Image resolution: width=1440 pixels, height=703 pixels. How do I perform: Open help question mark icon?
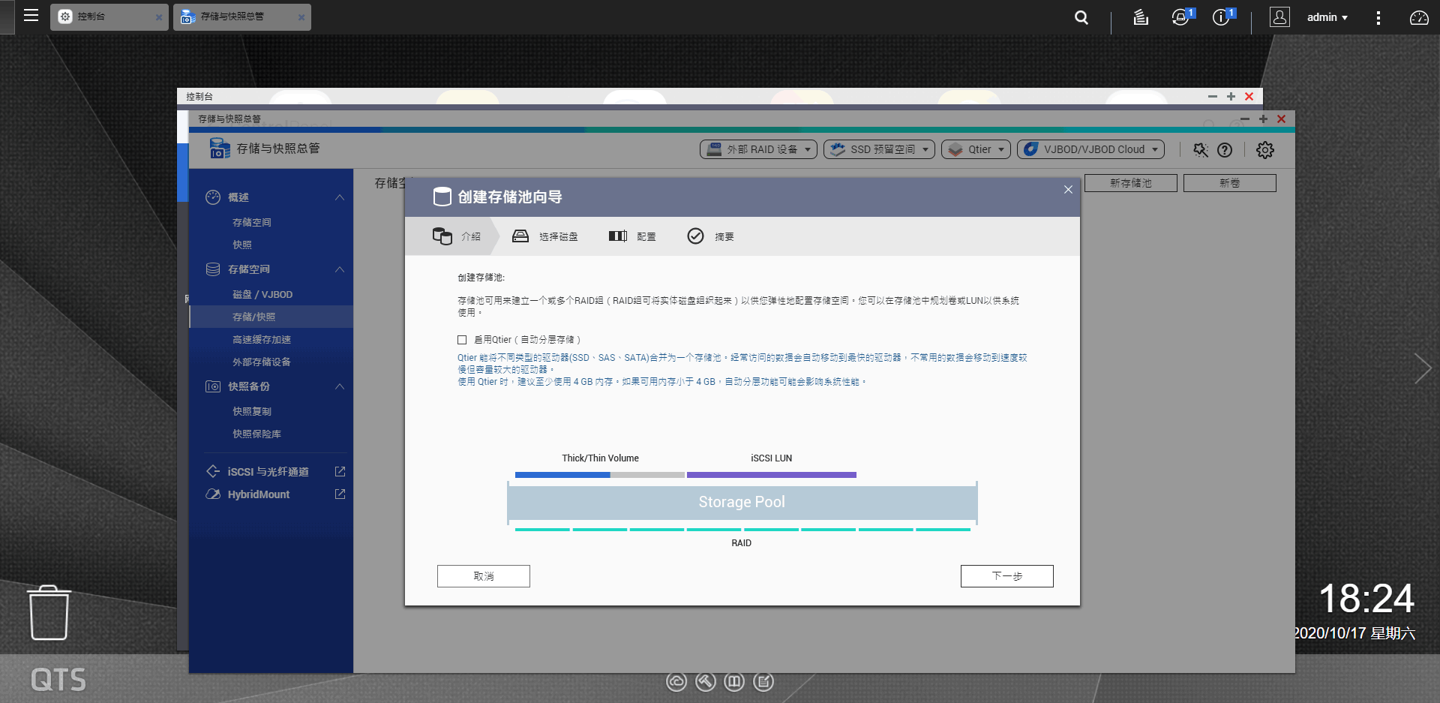tap(1225, 150)
